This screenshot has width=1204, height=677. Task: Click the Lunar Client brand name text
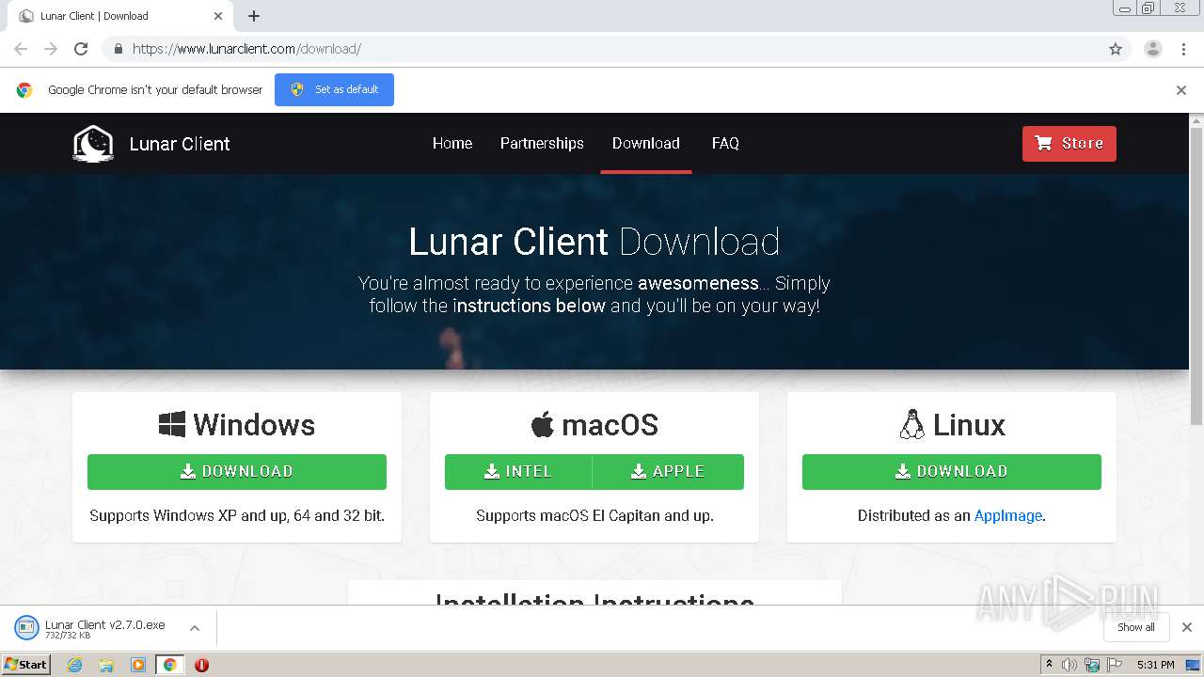click(180, 144)
